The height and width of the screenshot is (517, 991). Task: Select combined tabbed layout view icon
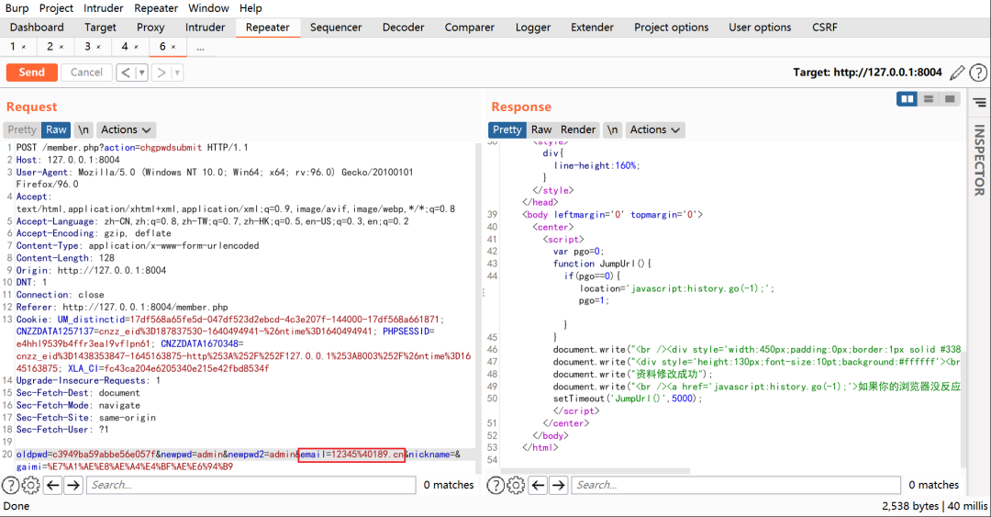pyautogui.click(x=950, y=99)
